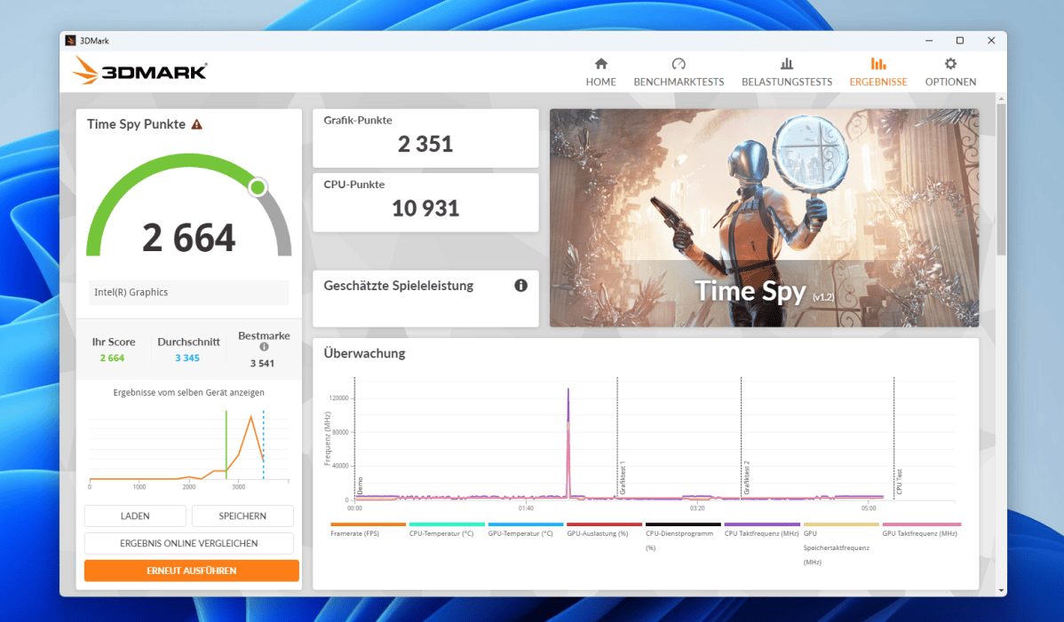Toggle the GPU Taktfrequenz legend swatch
The width and height of the screenshot is (1064, 622).
coord(922,524)
